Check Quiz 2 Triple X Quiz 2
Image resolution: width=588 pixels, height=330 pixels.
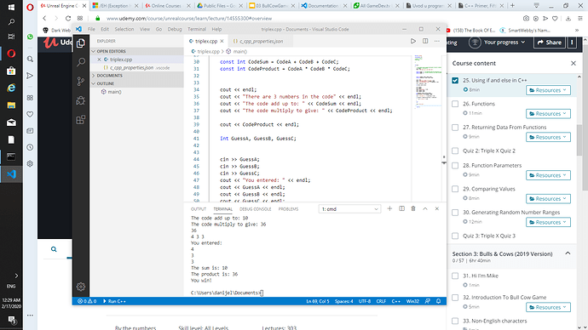[455, 151]
